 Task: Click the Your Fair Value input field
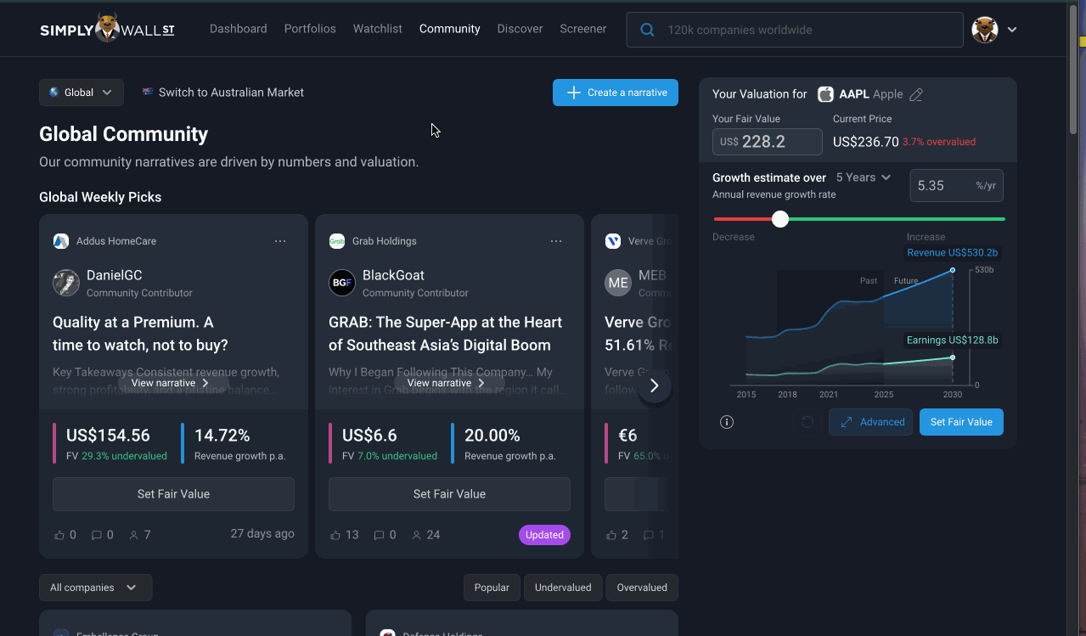(x=768, y=142)
